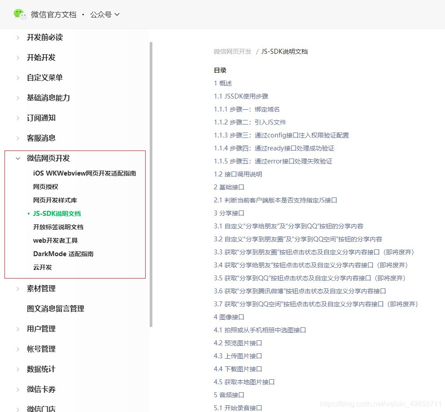Screen dimensions: 445x412
Task: Jump to 步骤四 ready接口处理成功验证
Action: [274, 148]
